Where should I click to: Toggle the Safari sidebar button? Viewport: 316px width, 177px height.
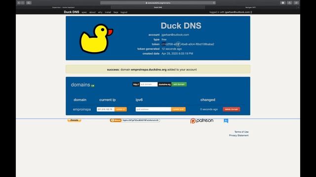[x=29, y=3]
